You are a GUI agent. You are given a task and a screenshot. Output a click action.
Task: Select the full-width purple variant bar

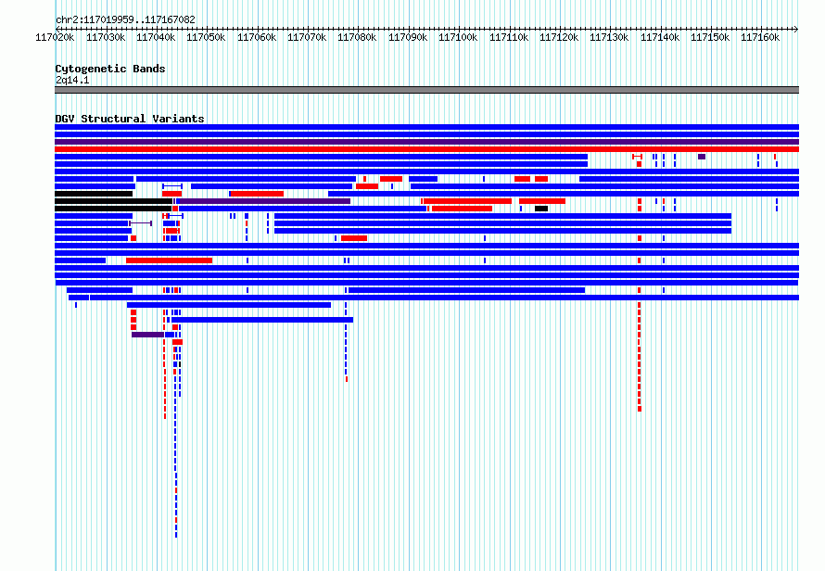[426, 142]
